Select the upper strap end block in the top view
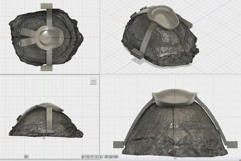 [46, 6]
